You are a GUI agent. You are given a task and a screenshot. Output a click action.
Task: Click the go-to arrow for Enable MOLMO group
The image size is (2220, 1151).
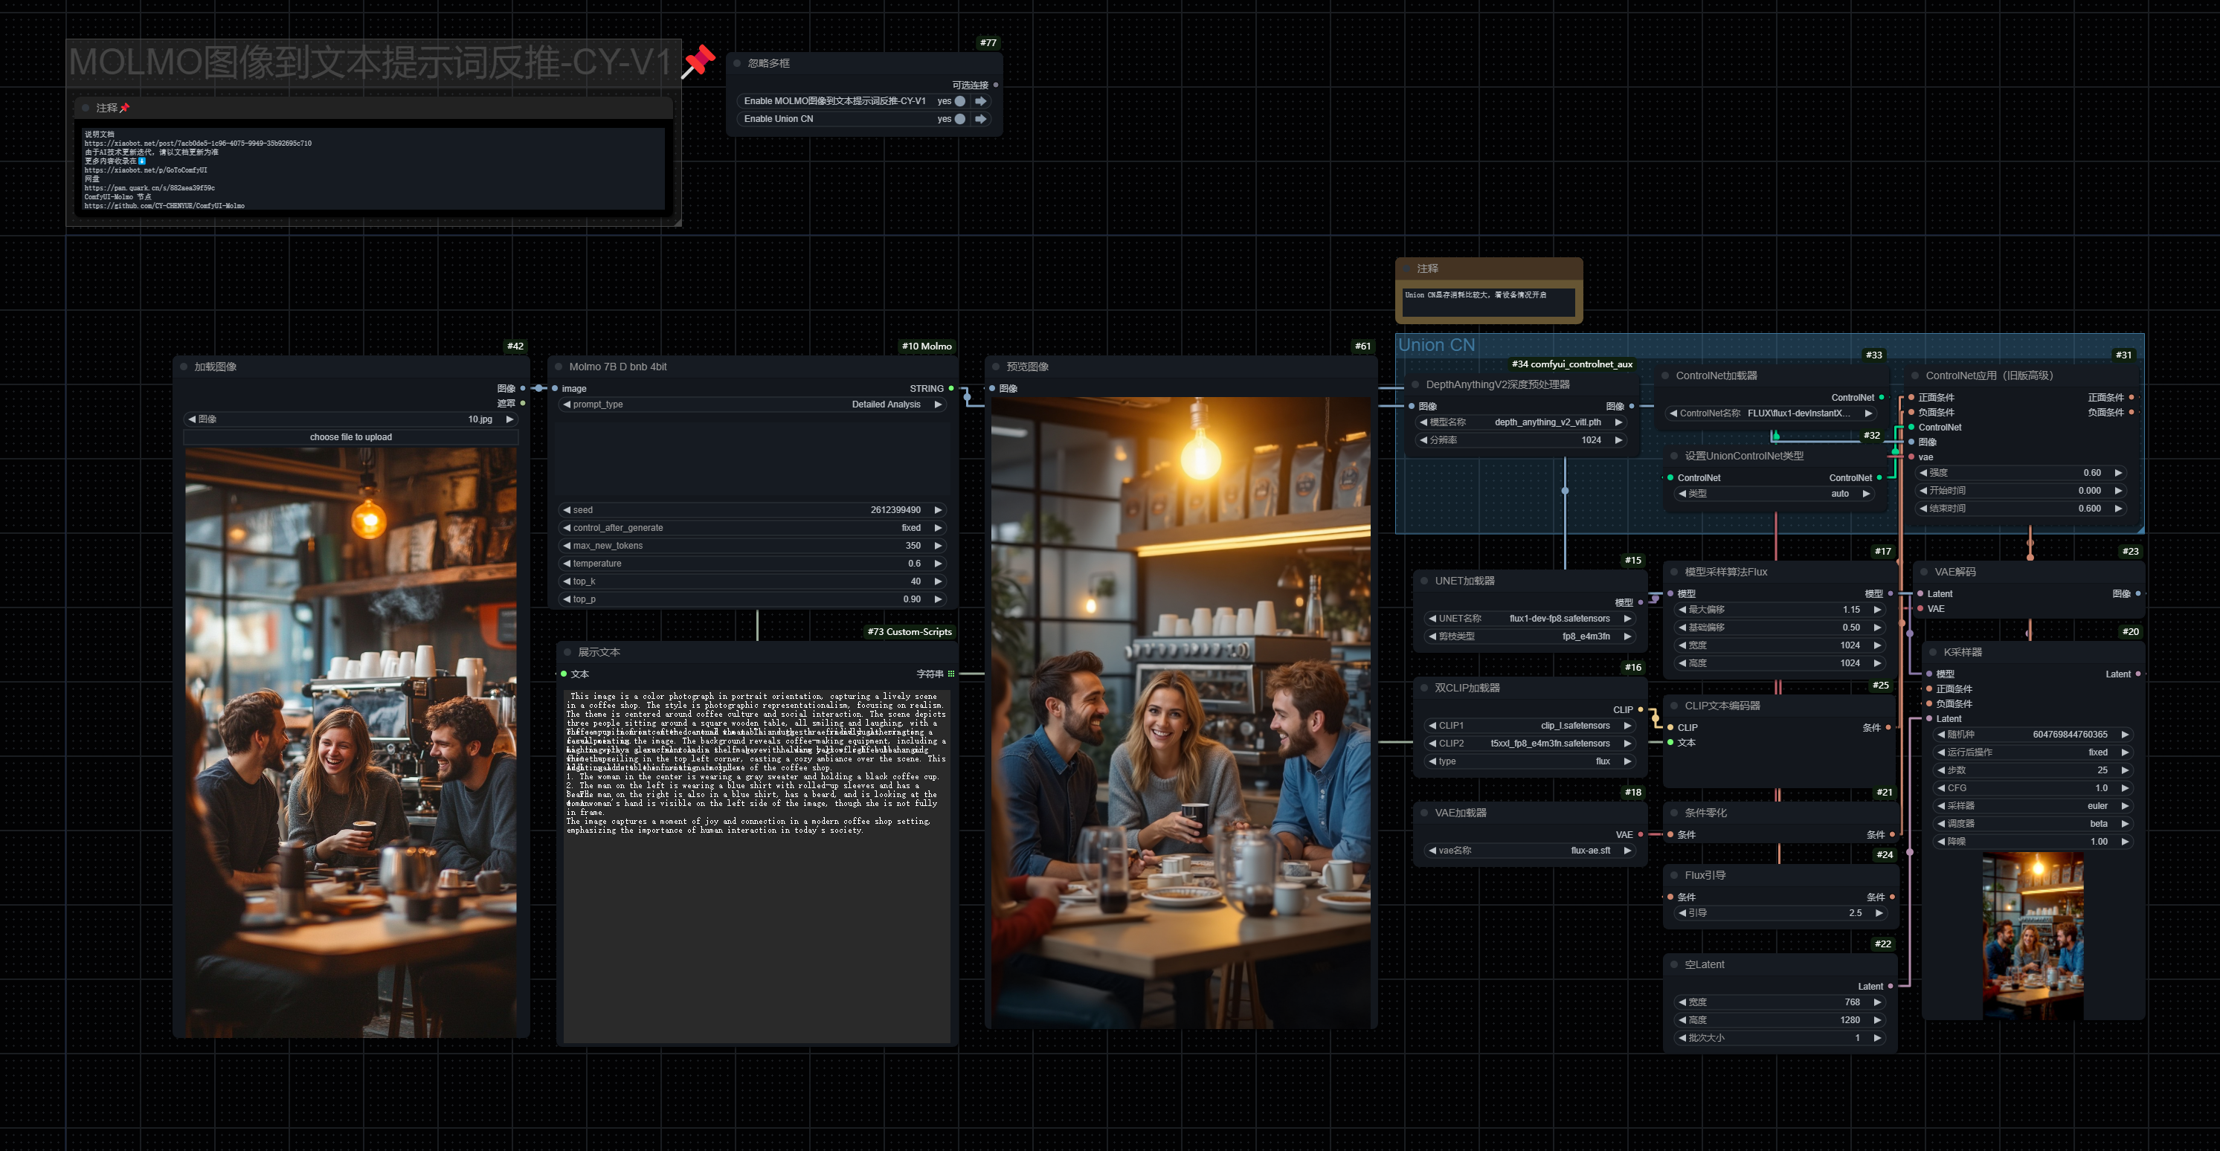pos(981,101)
